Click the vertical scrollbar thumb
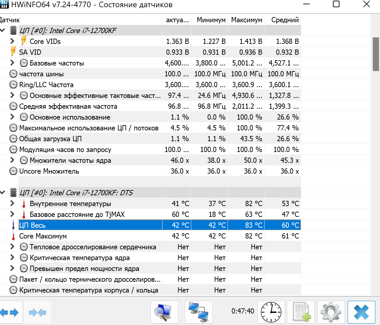Screen dimensions: 380x325 pyautogui.click(x=376, y=54)
